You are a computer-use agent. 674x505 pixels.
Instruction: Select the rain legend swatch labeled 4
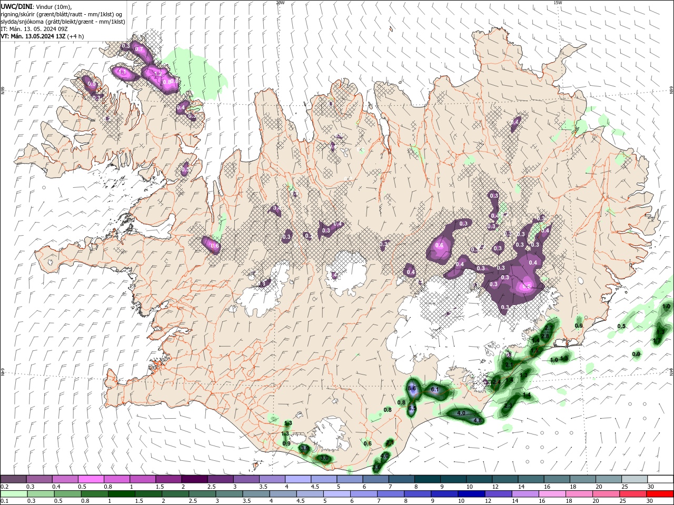click(283, 494)
